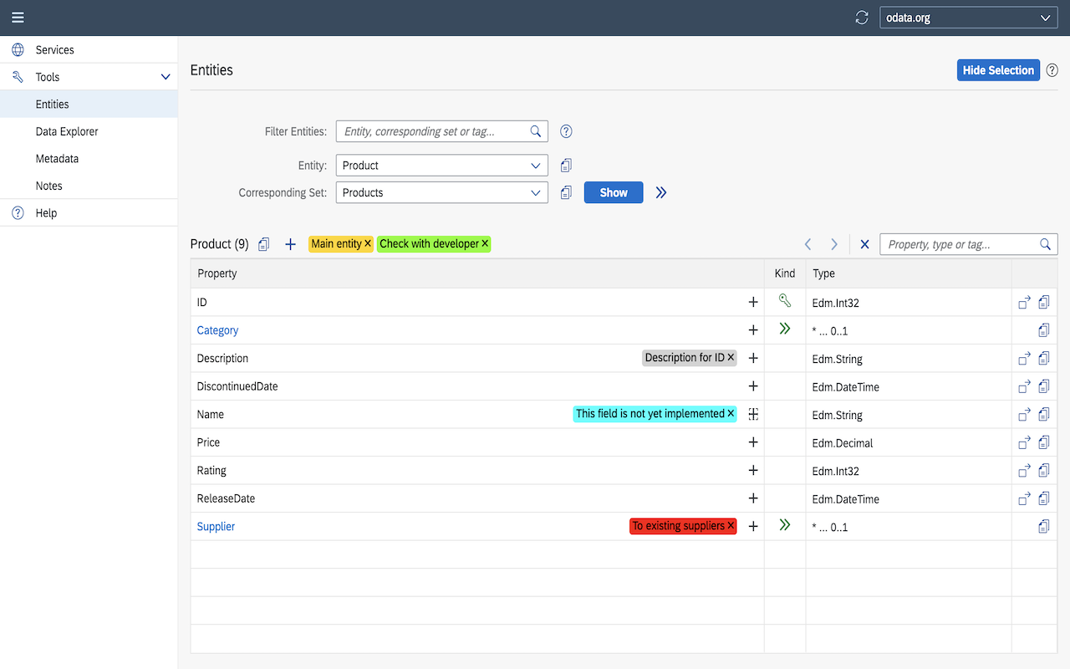Open the hamburger navigation menu
This screenshot has width=1070, height=669.
pyautogui.click(x=18, y=18)
